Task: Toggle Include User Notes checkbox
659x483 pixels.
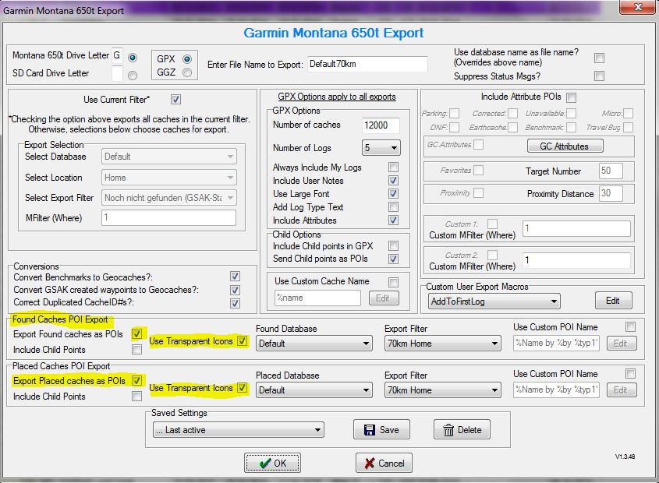Action: click(393, 181)
